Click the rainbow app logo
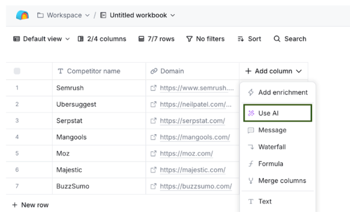Viewport: 350px width, 212px height. [22, 15]
